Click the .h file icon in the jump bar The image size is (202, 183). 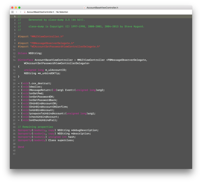pyautogui.click(x=24, y=12)
